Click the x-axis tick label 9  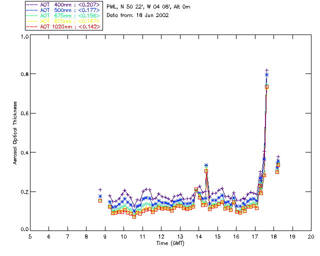tap(105, 236)
